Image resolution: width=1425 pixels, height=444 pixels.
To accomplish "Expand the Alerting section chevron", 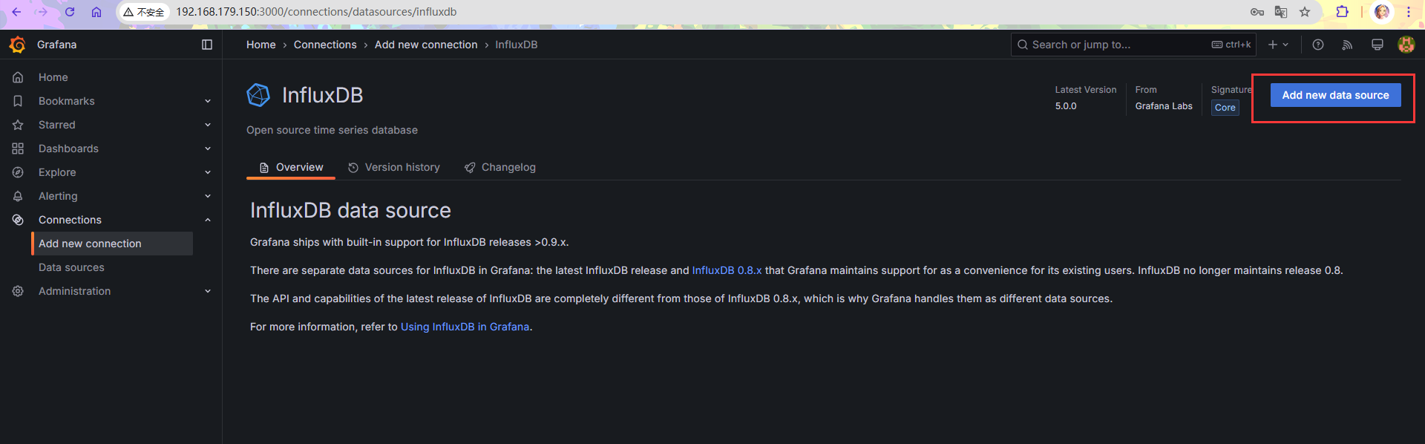I will pyautogui.click(x=208, y=196).
